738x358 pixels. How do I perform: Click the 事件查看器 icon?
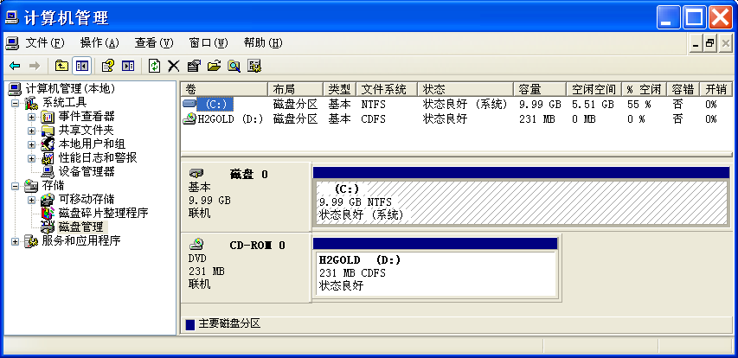click(x=48, y=117)
